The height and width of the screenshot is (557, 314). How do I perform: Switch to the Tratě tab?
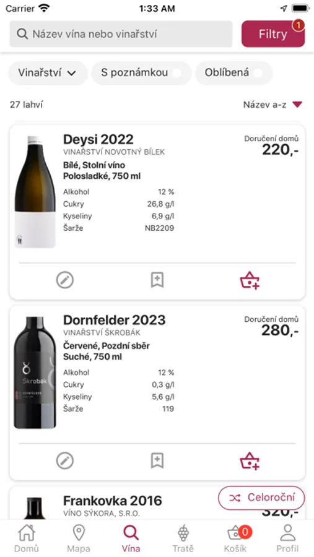click(183, 539)
